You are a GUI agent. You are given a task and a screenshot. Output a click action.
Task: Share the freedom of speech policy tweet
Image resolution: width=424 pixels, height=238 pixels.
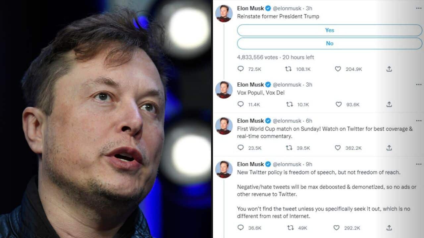pyautogui.click(x=389, y=228)
